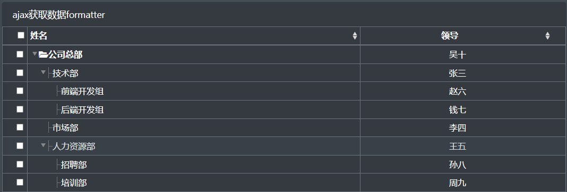
Task: Select the 前端开发组 tree item
Action: click(82, 92)
